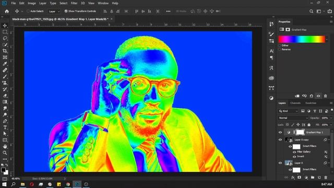Select the Horizontal Type tool
This screenshot has height=188, width=334.
coord(5,127)
